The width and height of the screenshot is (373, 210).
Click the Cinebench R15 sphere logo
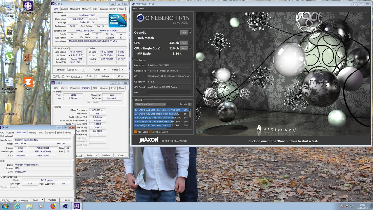coord(140,18)
